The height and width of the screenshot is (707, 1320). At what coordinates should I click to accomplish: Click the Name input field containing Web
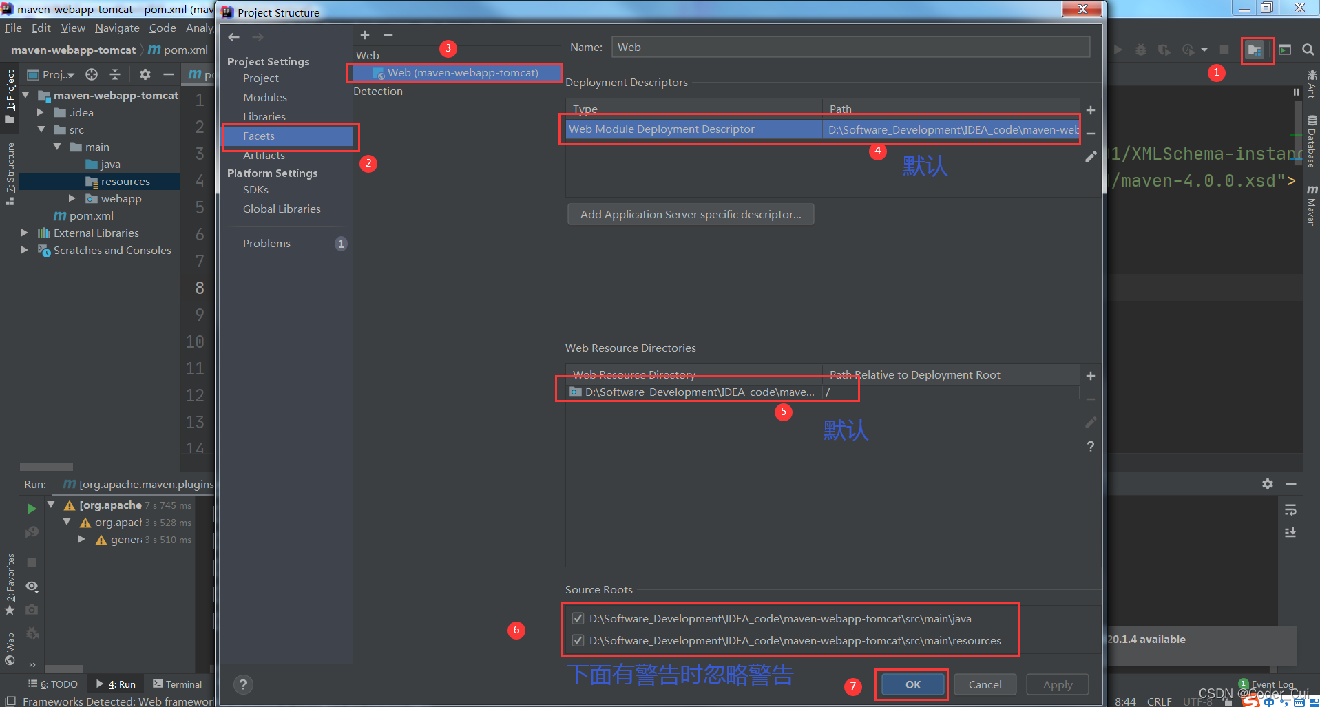pyautogui.click(x=850, y=47)
